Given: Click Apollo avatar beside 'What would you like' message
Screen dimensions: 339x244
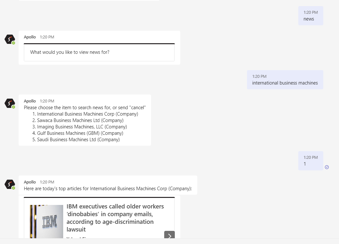Looking at the screenshot, I should coord(10,39).
